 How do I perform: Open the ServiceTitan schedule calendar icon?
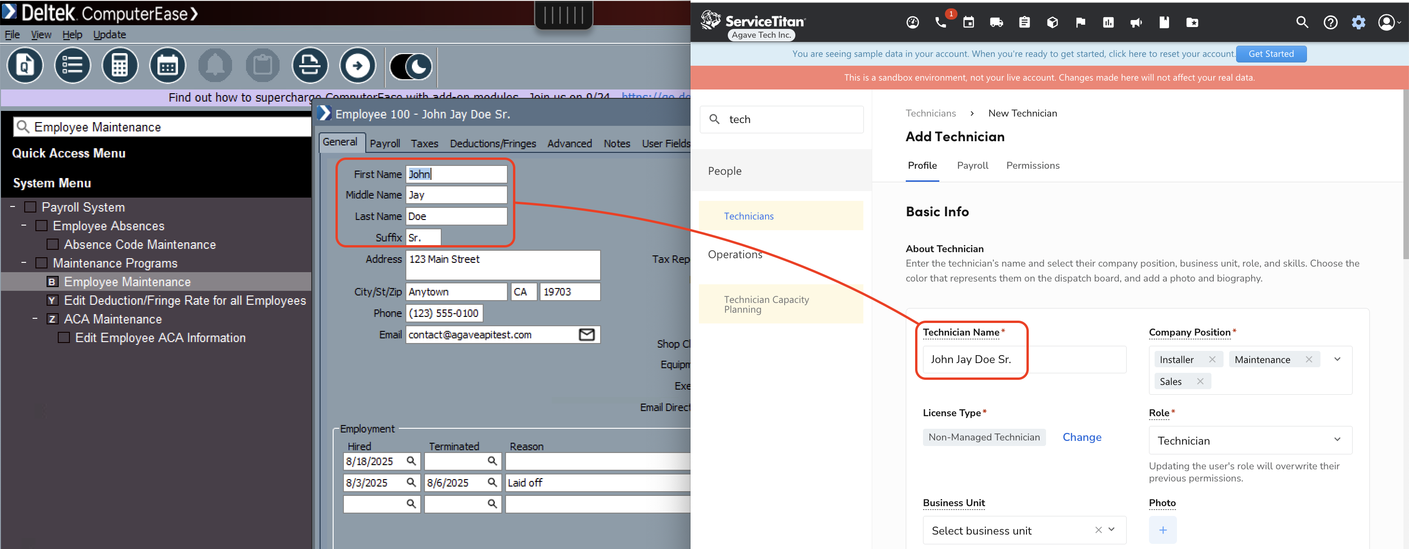pos(968,22)
